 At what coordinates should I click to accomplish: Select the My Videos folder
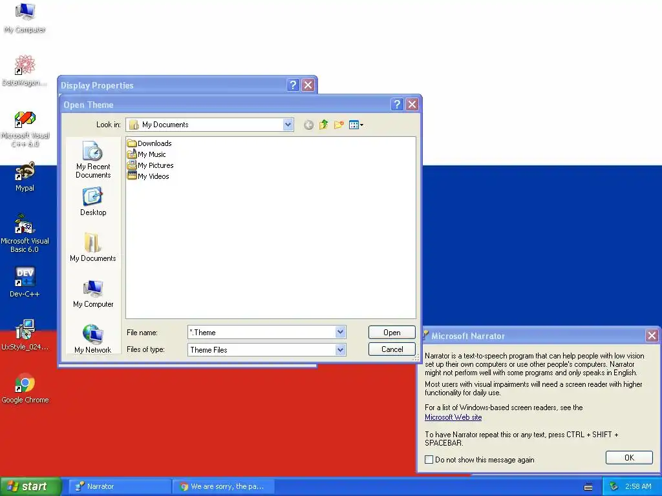coord(148,176)
